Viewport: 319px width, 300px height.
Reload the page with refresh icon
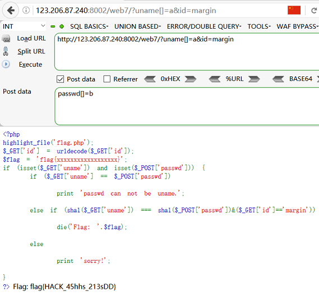pos(314,11)
